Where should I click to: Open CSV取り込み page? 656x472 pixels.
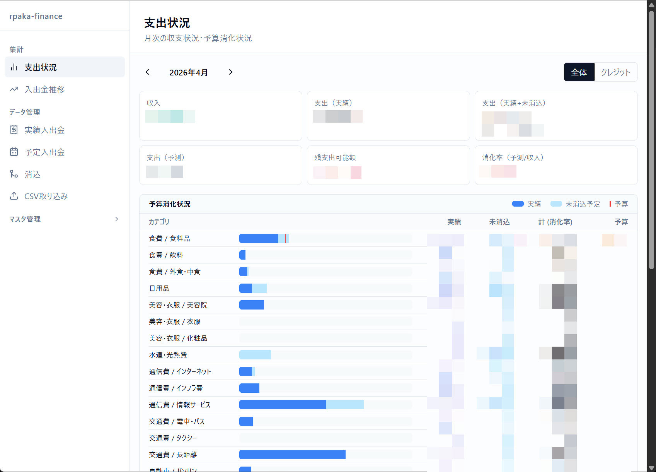coord(65,196)
